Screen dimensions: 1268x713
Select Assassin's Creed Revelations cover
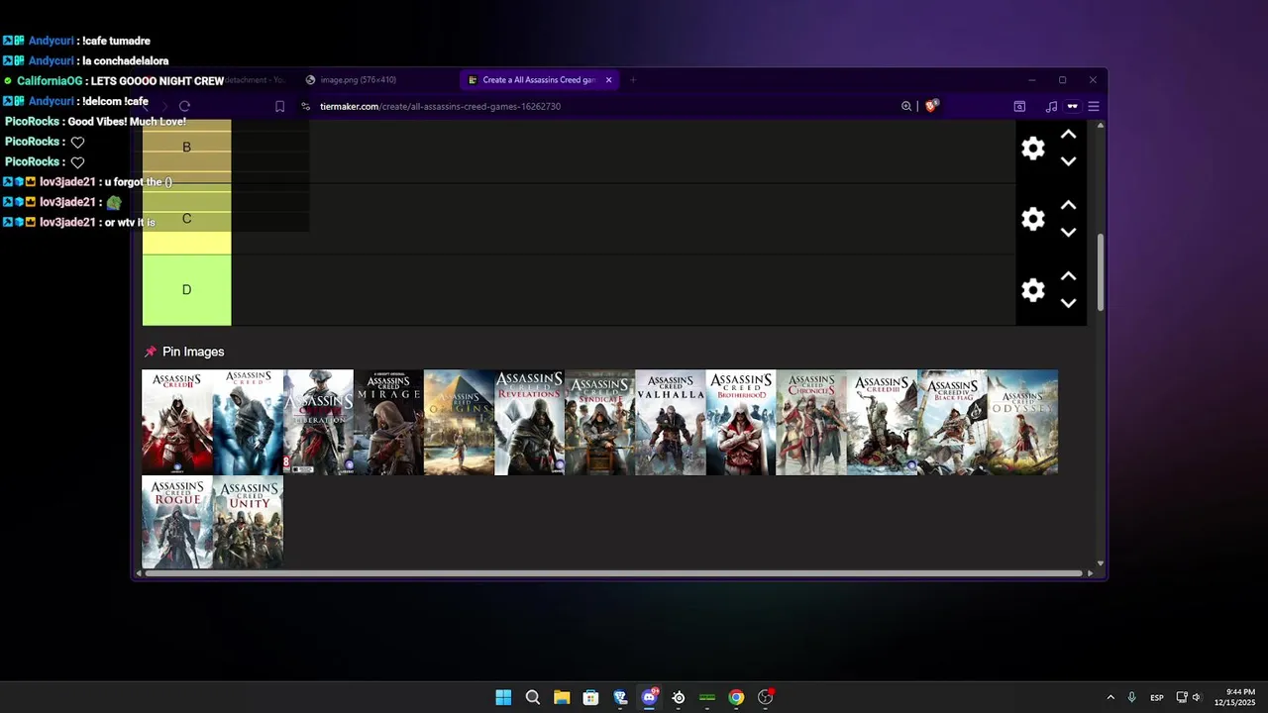(x=529, y=422)
